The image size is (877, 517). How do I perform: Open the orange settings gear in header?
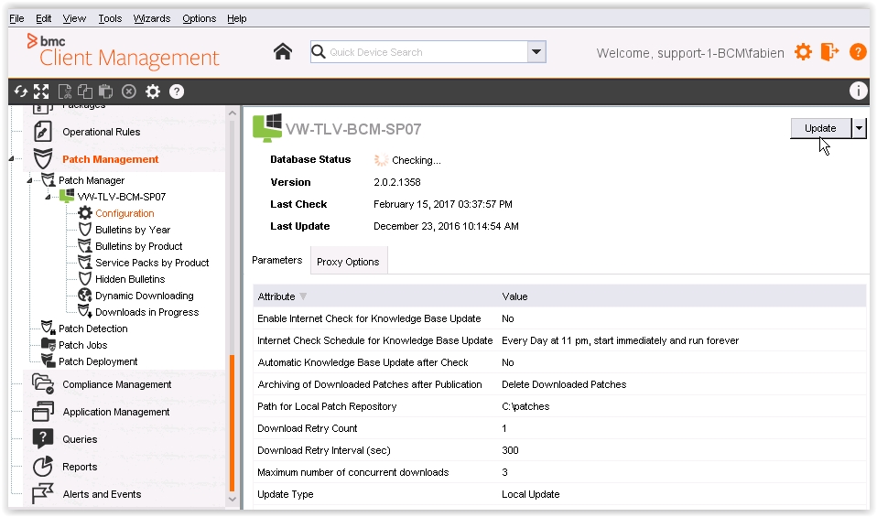(803, 52)
